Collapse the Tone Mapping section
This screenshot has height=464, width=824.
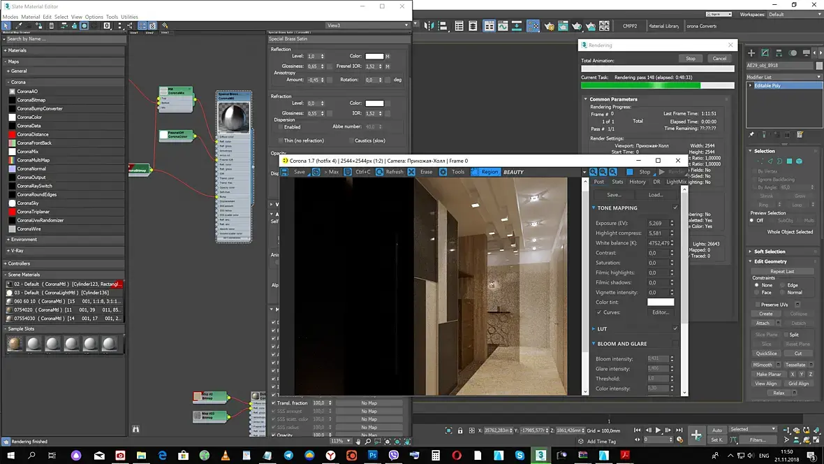(594, 208)
